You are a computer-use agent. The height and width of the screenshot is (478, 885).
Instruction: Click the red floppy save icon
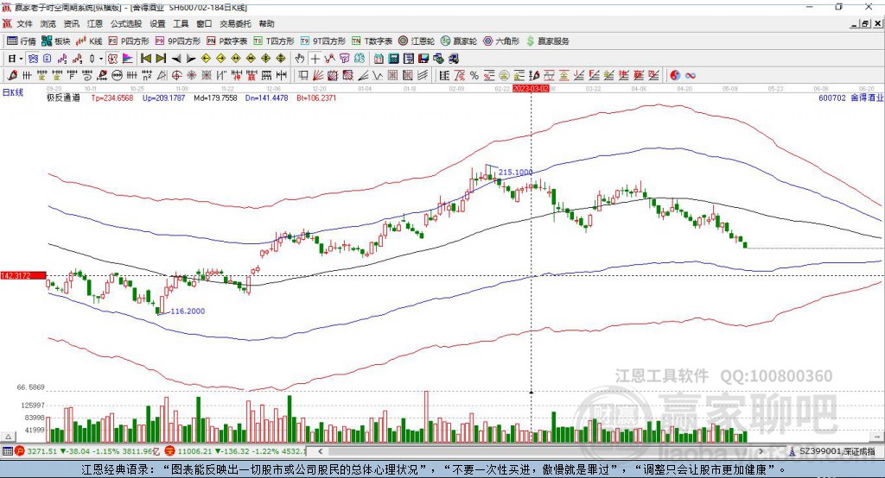point(423,59)
